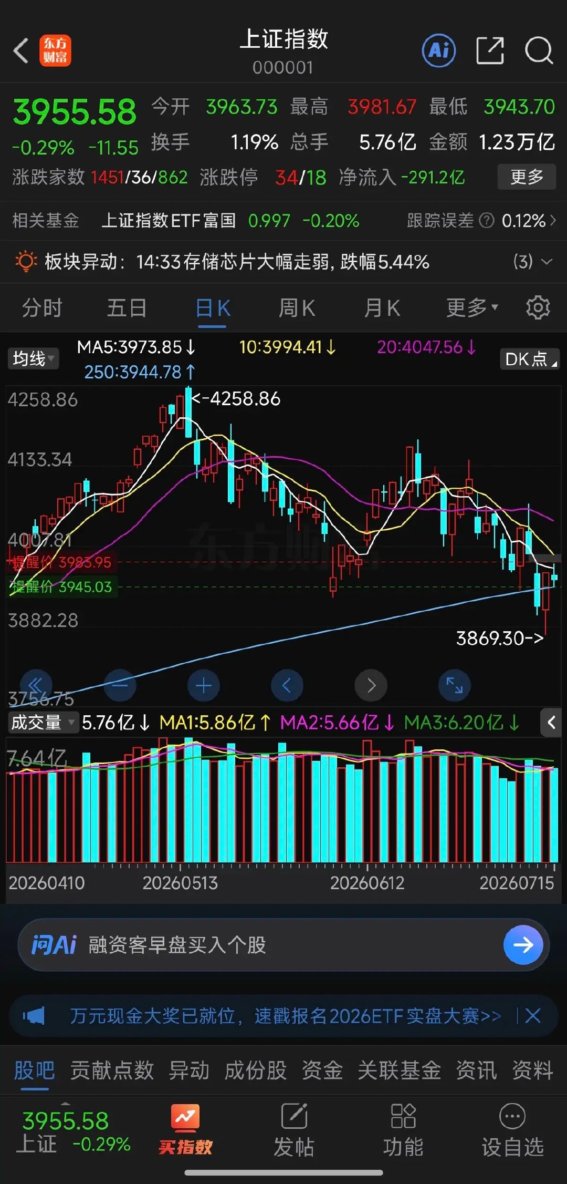Open 均线 indicator dropdown

tap(33, 359)
